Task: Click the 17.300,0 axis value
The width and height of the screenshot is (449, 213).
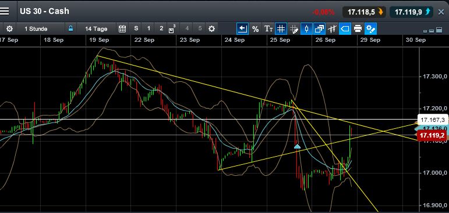Action: (434, 76)
